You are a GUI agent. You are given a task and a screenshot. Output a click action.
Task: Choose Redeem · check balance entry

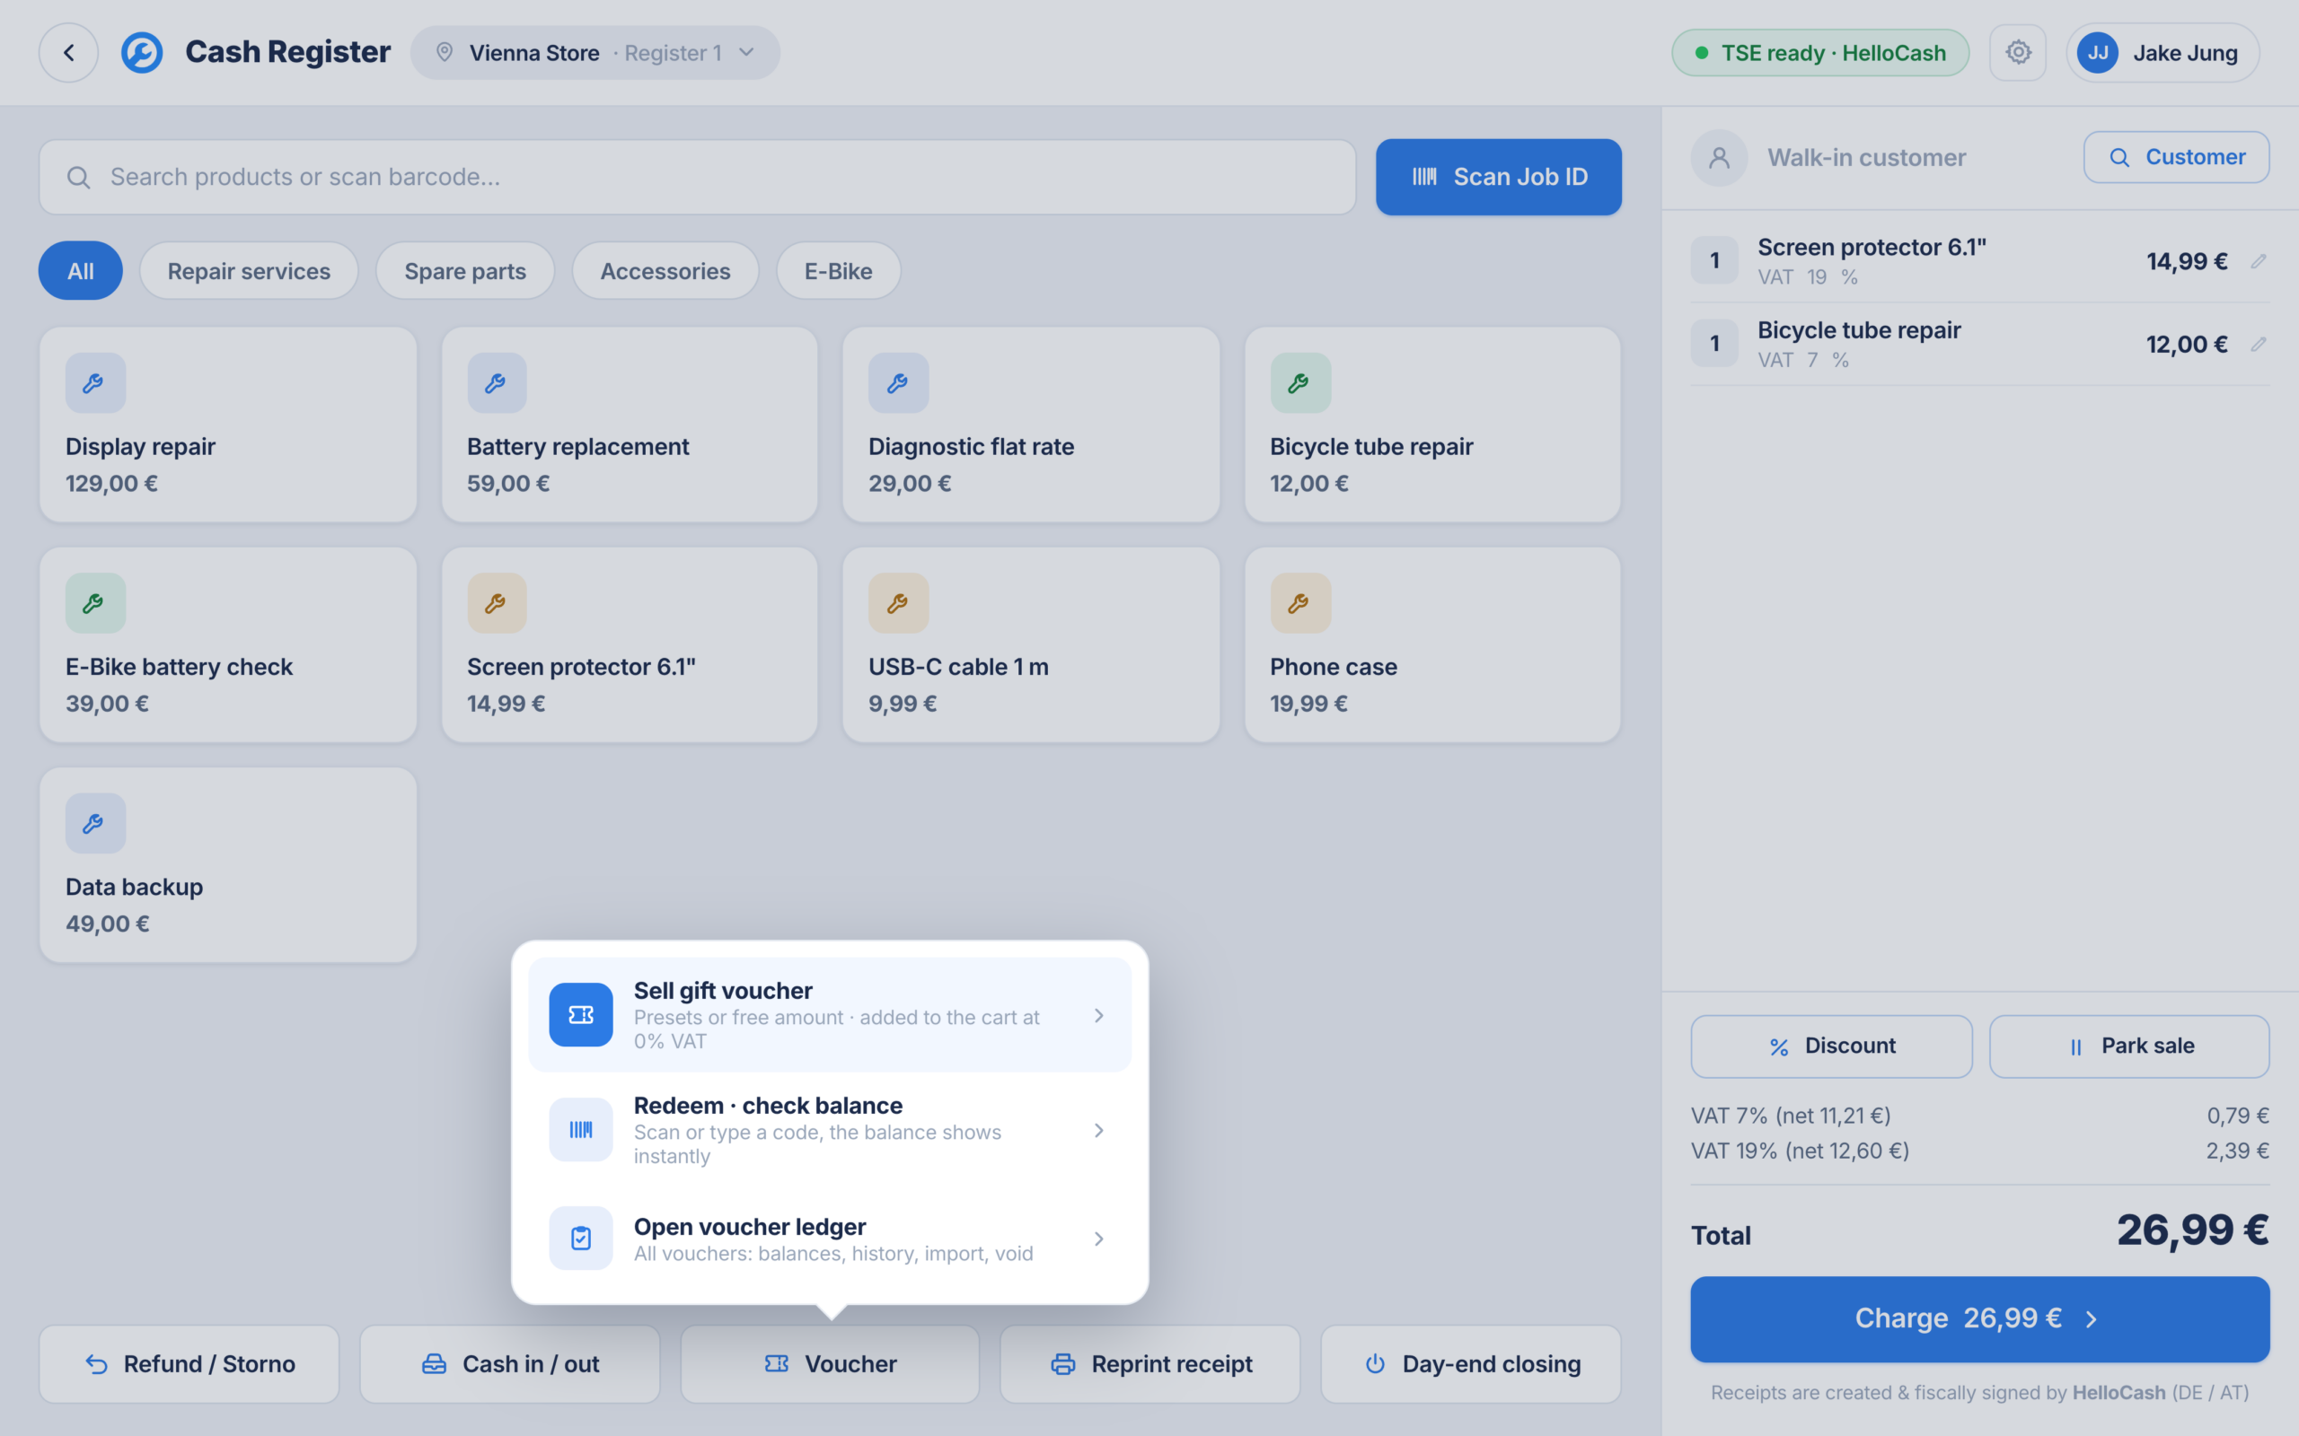[x=830, y=1129]
